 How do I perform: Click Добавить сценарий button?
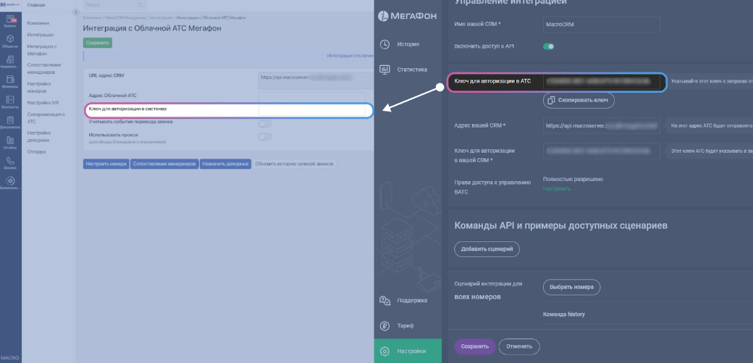pos(487,249)
